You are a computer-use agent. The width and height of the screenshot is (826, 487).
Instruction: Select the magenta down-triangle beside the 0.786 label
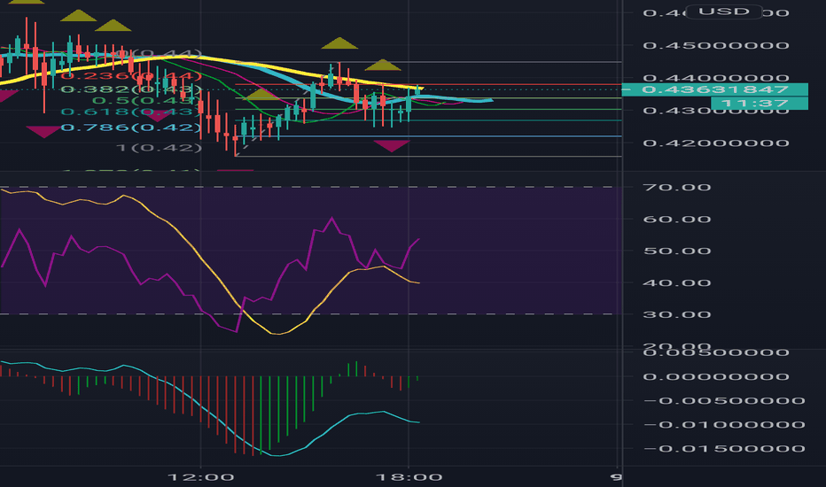(x=43, y=132)
